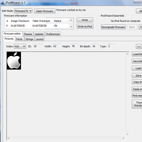The height and width of the screenshot is (142, 142).
Task: Click the ID field showing 16
Action: coord(38,46)
